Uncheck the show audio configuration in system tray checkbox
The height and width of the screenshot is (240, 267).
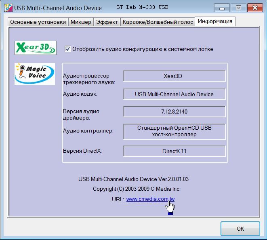[x=68, y=49]
